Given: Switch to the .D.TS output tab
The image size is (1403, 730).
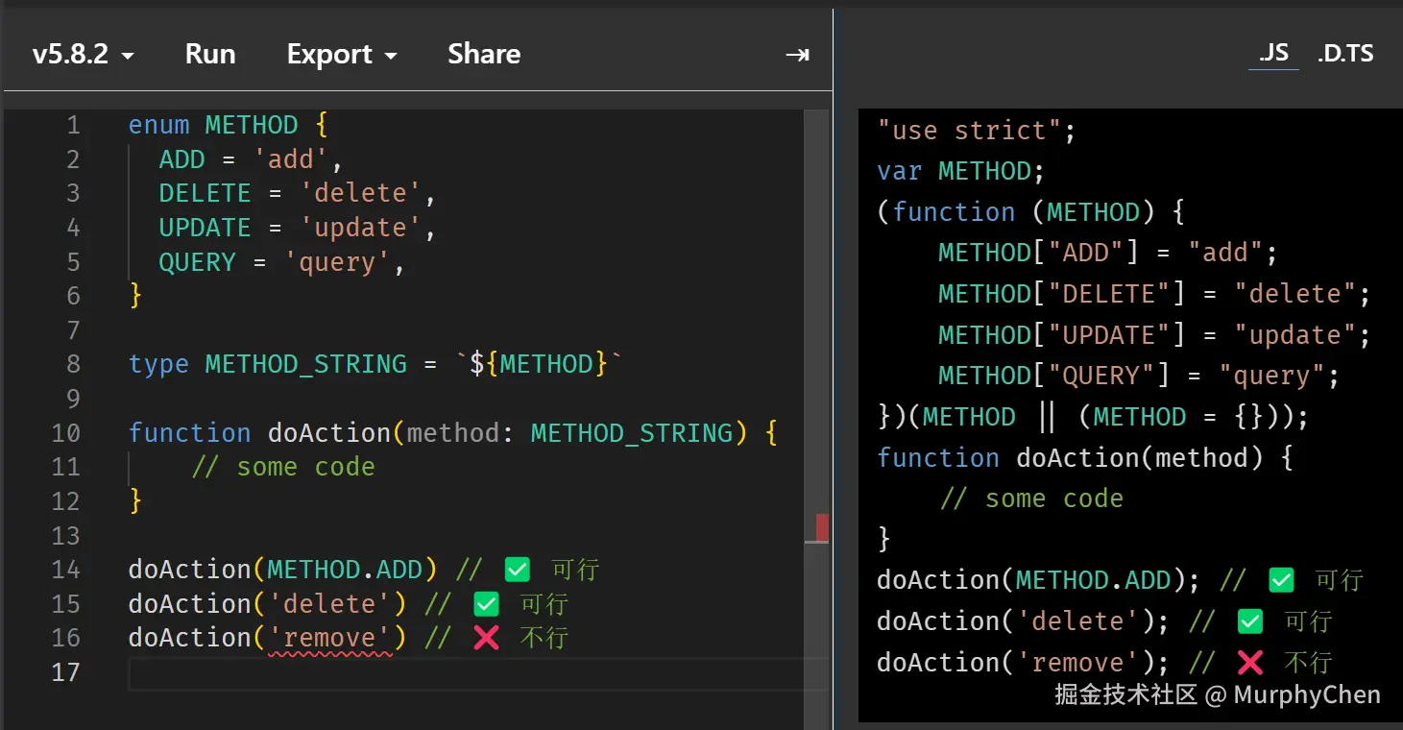Looking at the screenshot, I should (x=1345, y=53).
